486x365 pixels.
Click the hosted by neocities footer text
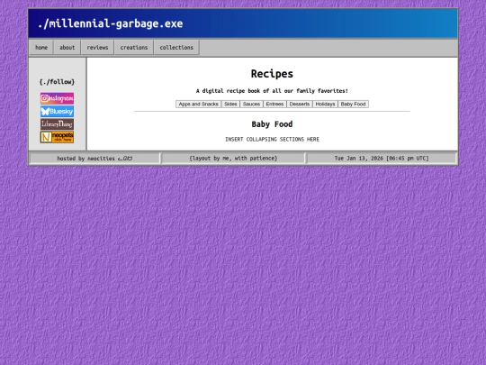coord(94,159)
